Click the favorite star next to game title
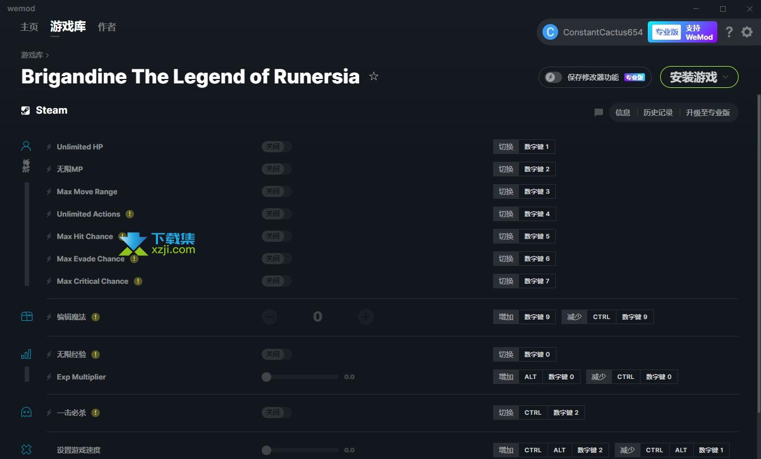 tap(374, 76)
